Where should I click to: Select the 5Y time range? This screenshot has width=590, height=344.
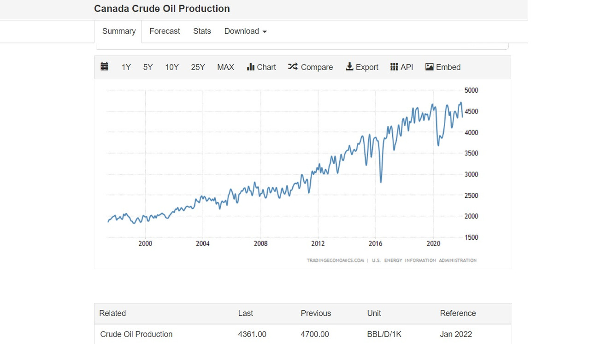tap(148, 67)
